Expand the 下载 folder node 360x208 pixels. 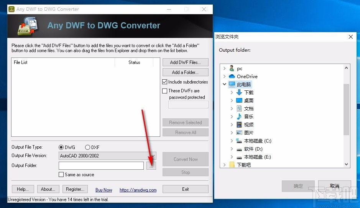(232, 92)
